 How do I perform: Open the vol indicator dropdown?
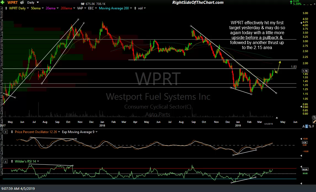coord(145,8)
